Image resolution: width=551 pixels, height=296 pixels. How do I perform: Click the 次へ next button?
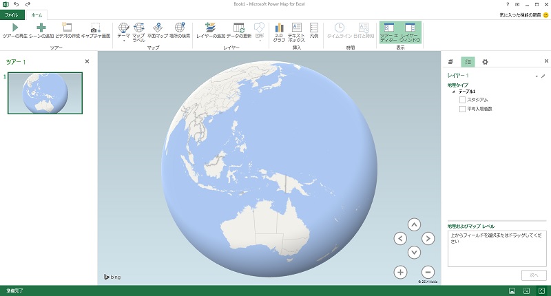click(534, 275)
